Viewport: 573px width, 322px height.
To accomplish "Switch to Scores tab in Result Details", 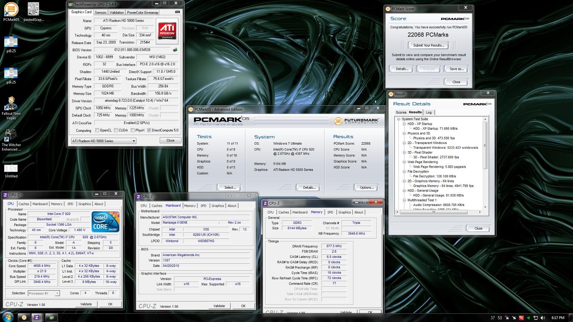I will click(401, 112).
